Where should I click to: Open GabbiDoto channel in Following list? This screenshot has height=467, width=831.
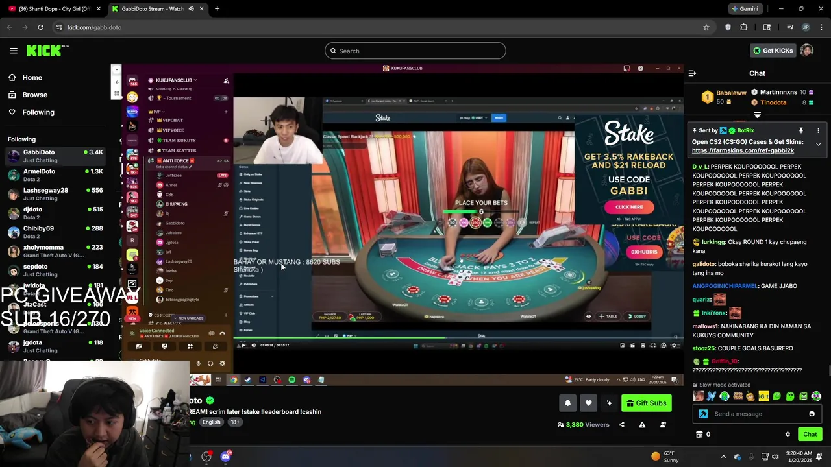pyautogui.click(x=55, y=156)
